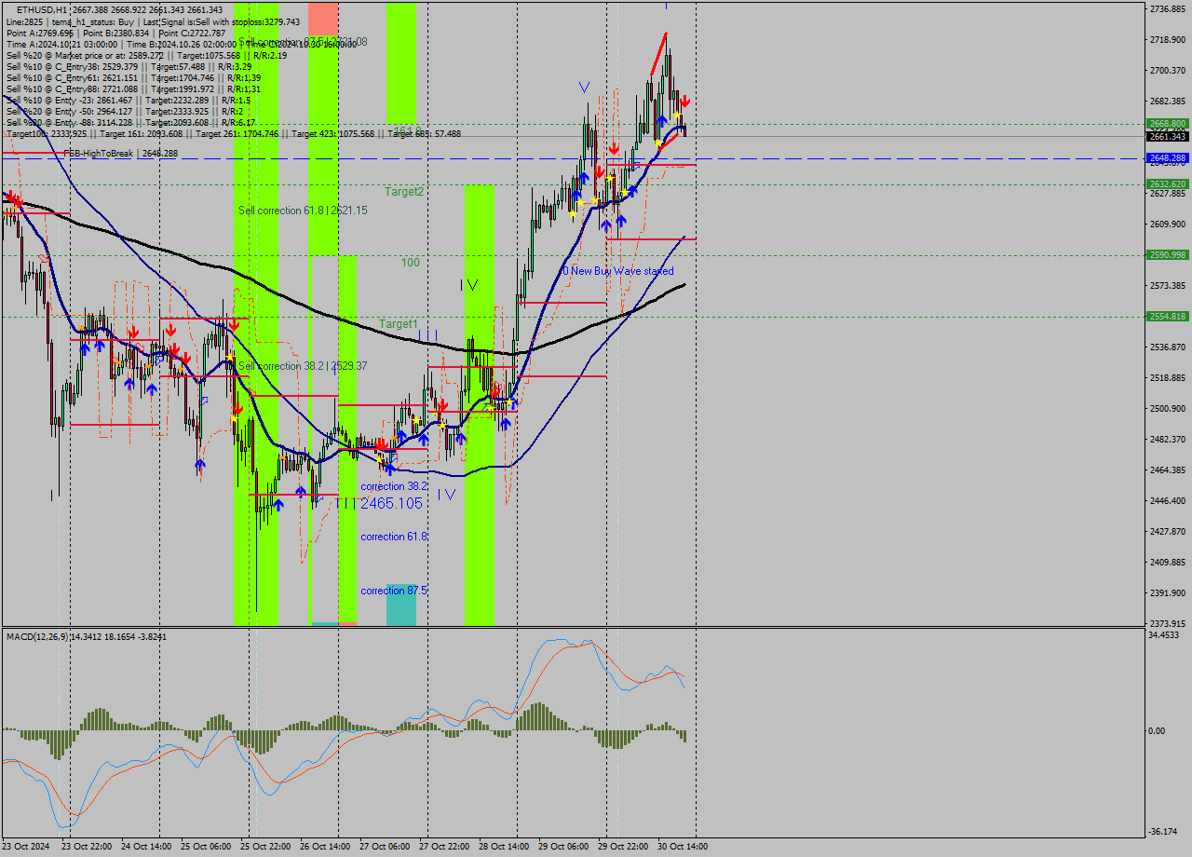Select the 29 Oct 22:00 time label

click(x=623, y=847)
